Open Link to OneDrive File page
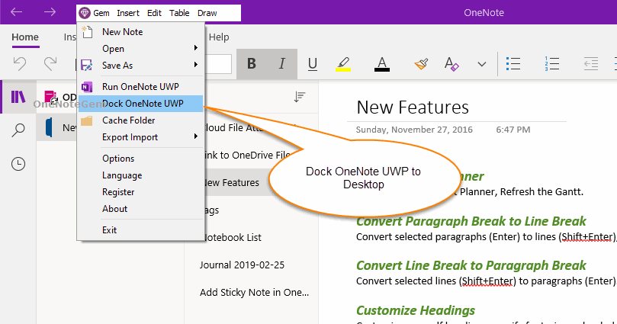 point(248,155)
